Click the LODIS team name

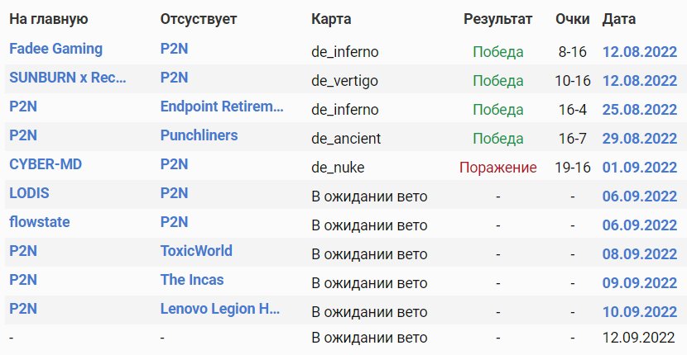(x=29, y=193)
